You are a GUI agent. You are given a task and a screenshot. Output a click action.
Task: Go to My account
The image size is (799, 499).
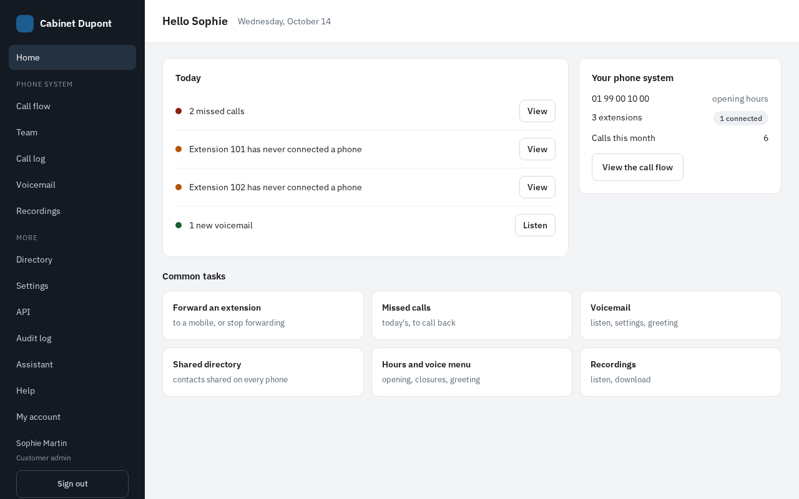click(72, 417)
